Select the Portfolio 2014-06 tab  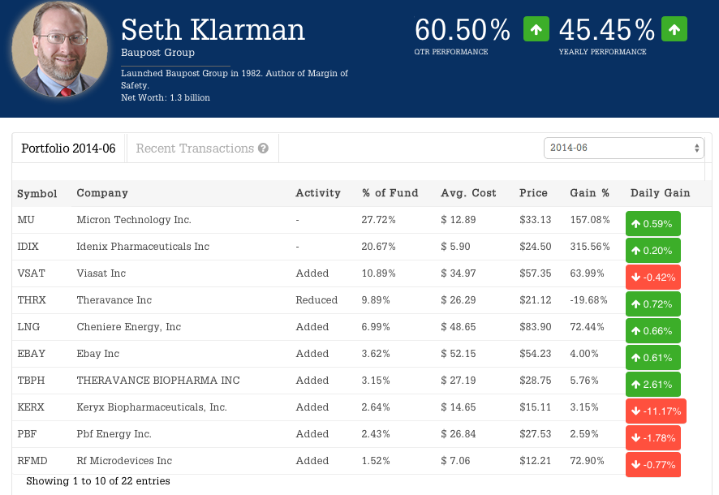pos(68,148)
